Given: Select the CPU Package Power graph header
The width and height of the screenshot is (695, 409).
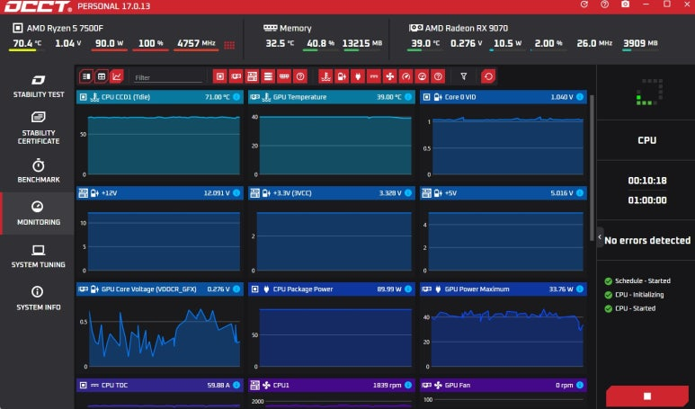Looking at the screenshot, I should click(x=332, y=289).
